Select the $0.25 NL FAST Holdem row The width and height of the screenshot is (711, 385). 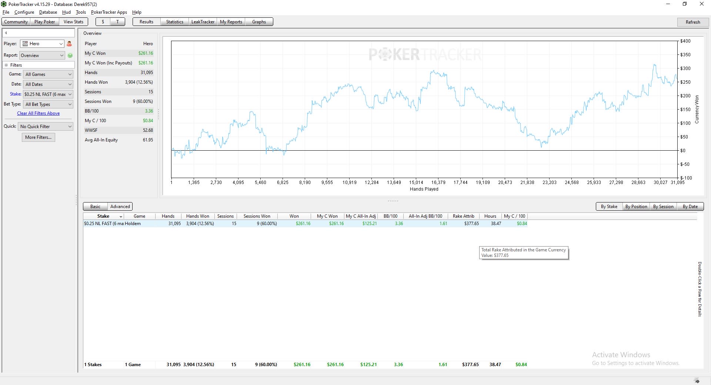(x=306, y=224)
